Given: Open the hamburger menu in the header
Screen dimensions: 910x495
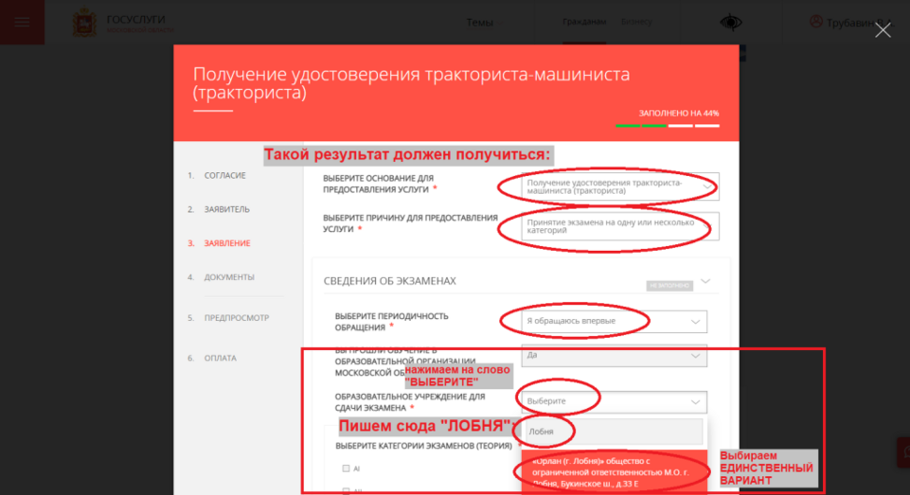Looking at the screenshot, I should pos(22,23).
